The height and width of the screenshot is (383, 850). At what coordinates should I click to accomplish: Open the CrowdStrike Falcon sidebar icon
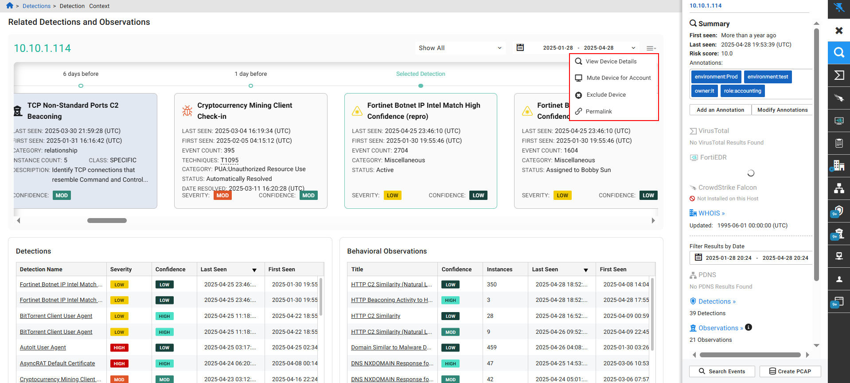pyautogui.click(x=838, y=98)
